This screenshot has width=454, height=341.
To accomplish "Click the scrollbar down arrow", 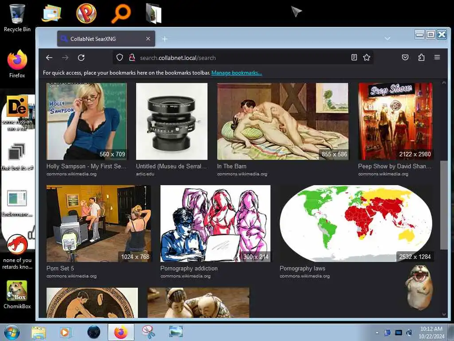I will click(x=444, y=314).
